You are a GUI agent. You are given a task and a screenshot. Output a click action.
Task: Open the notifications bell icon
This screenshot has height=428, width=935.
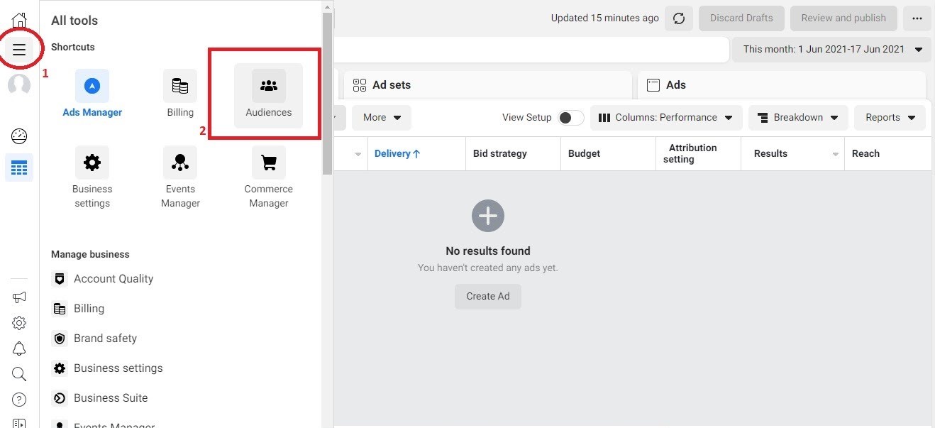[19, 349]
